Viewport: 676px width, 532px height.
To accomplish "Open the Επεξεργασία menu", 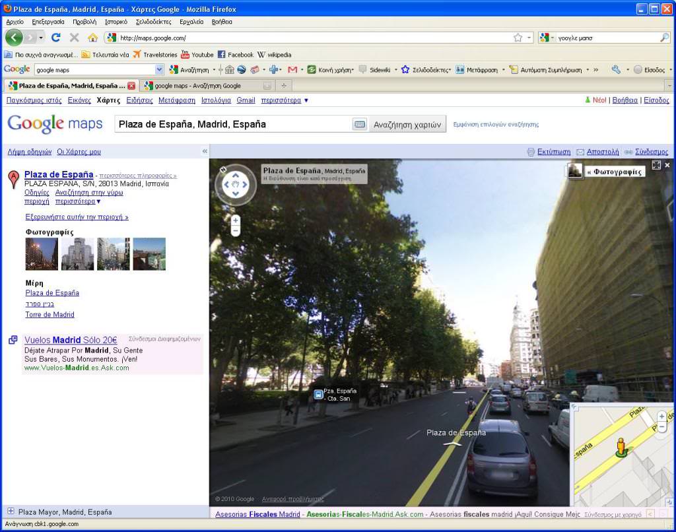I will (48, 22).
